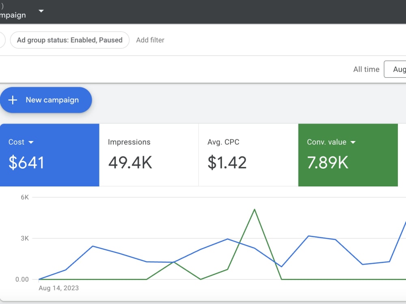Click the plus icon on New campaign

tap(13, 100)
